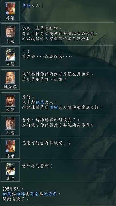Screen dimensions: 116x206
Task: Click the blue 左慈 name link in the first line
Action: (x=26, y=6)
